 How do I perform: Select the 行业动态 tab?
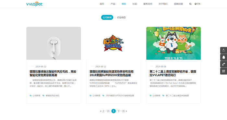point(121,17)
